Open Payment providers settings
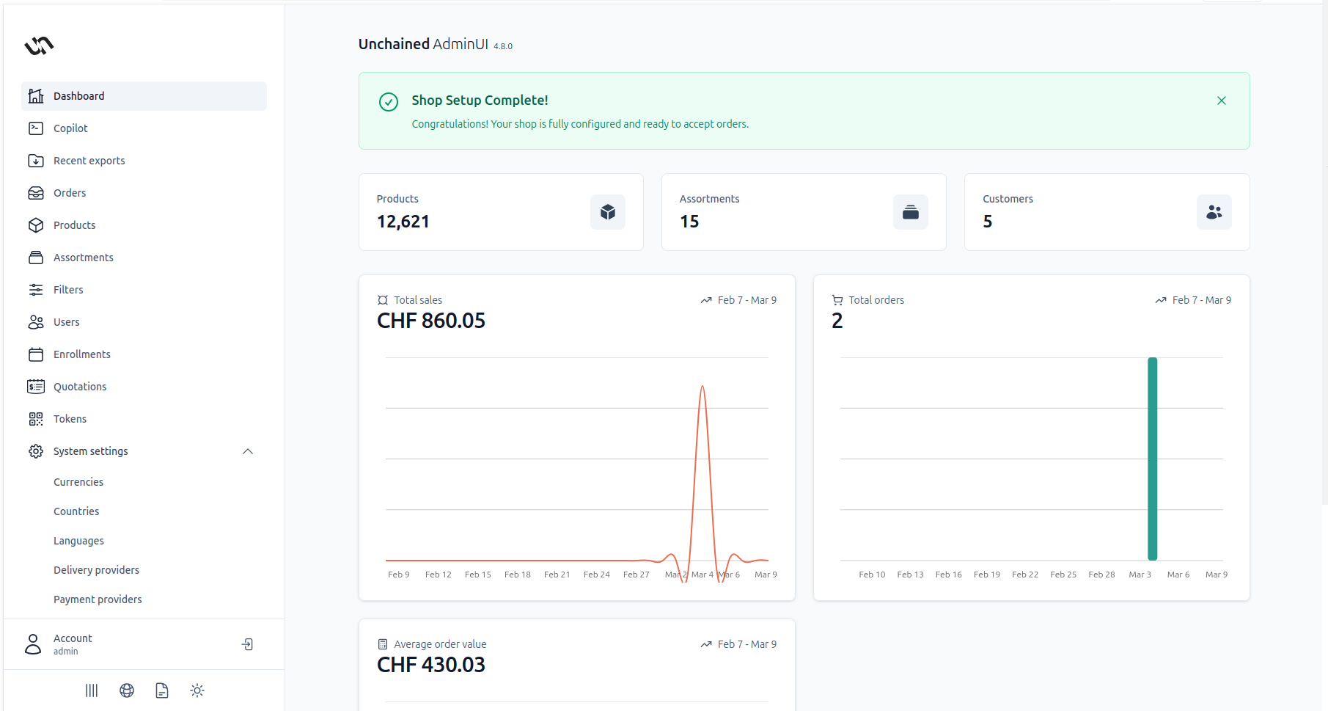1328x711 pixels. coord(98,599)
